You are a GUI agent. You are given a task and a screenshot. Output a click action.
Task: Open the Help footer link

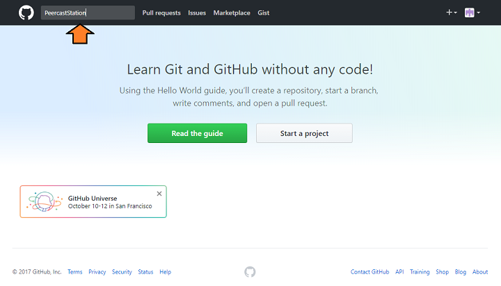click(165, 272)
